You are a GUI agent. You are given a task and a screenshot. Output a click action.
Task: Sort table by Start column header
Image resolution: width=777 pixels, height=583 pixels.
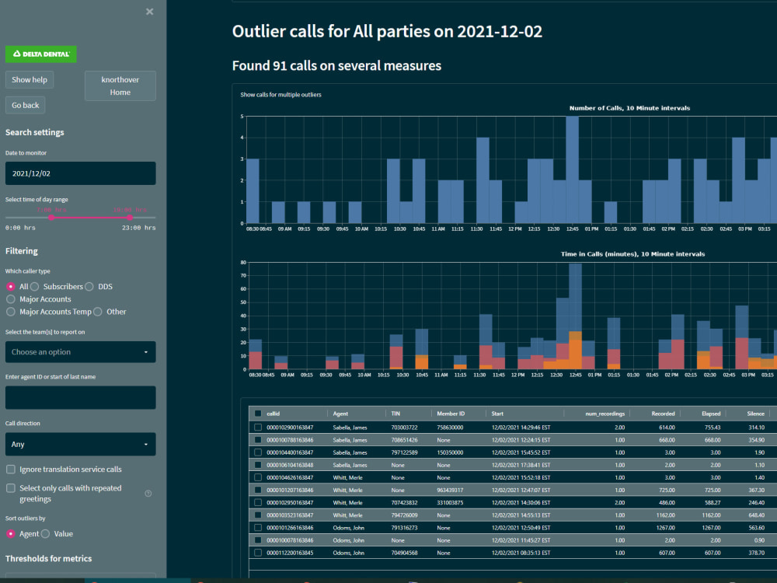tap(497, 414)
